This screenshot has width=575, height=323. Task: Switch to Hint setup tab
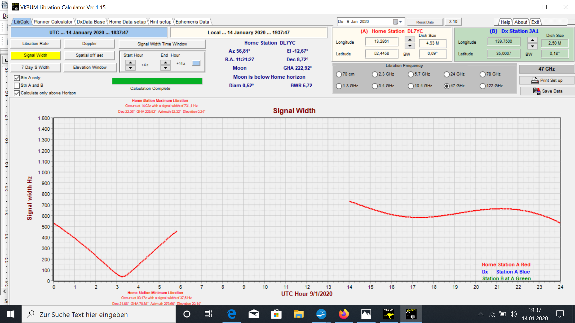click(x=161, y=22)
